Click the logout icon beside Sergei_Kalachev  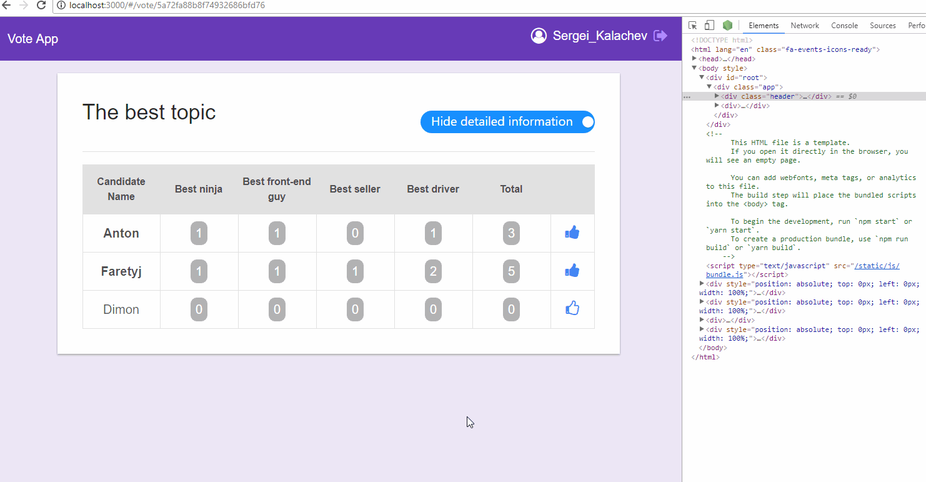click(x=660, y=36)
